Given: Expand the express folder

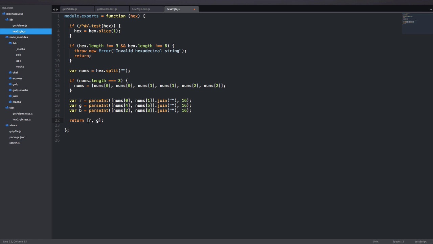Looking at the screenshot, I should [10, 78].
